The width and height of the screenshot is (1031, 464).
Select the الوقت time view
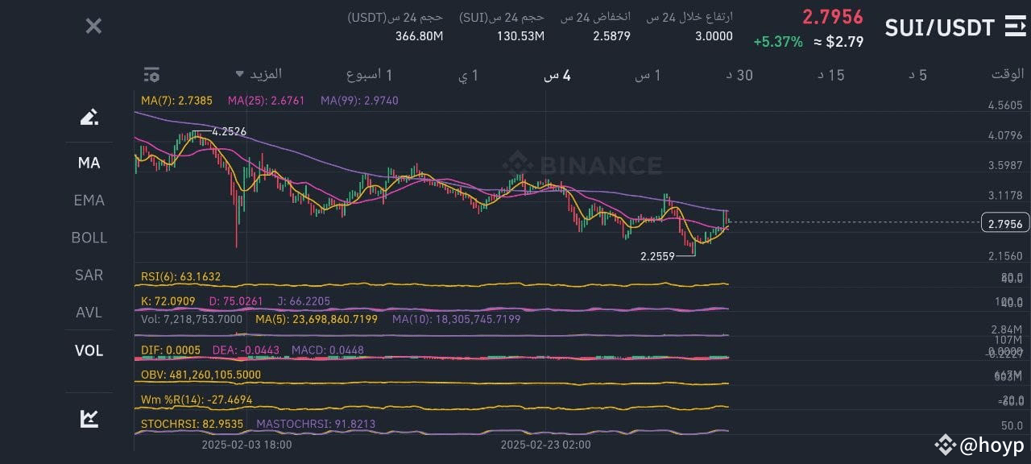tap(1007, 74)
